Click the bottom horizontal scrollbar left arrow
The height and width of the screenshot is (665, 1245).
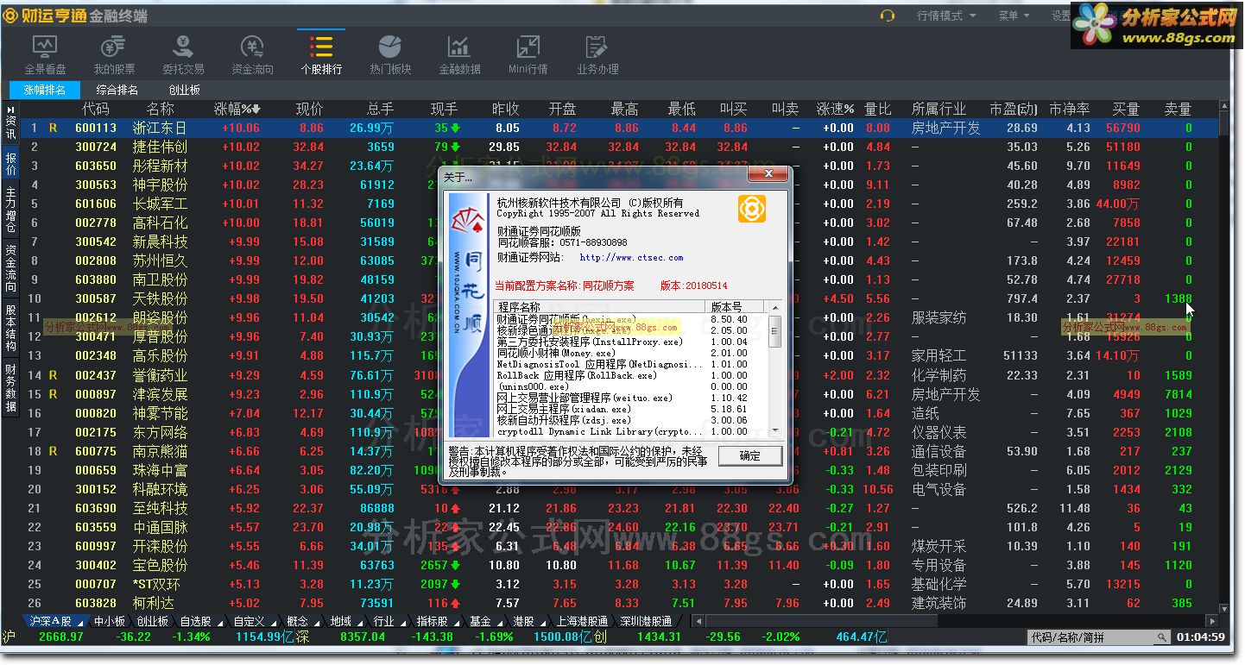tap(699, 621)
